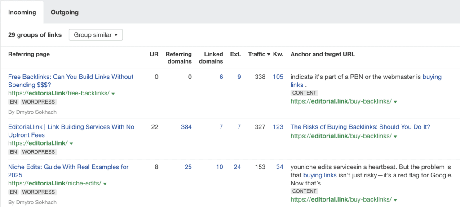Sort by Referring domains column header
460x207 pixels.
point(179,58)
